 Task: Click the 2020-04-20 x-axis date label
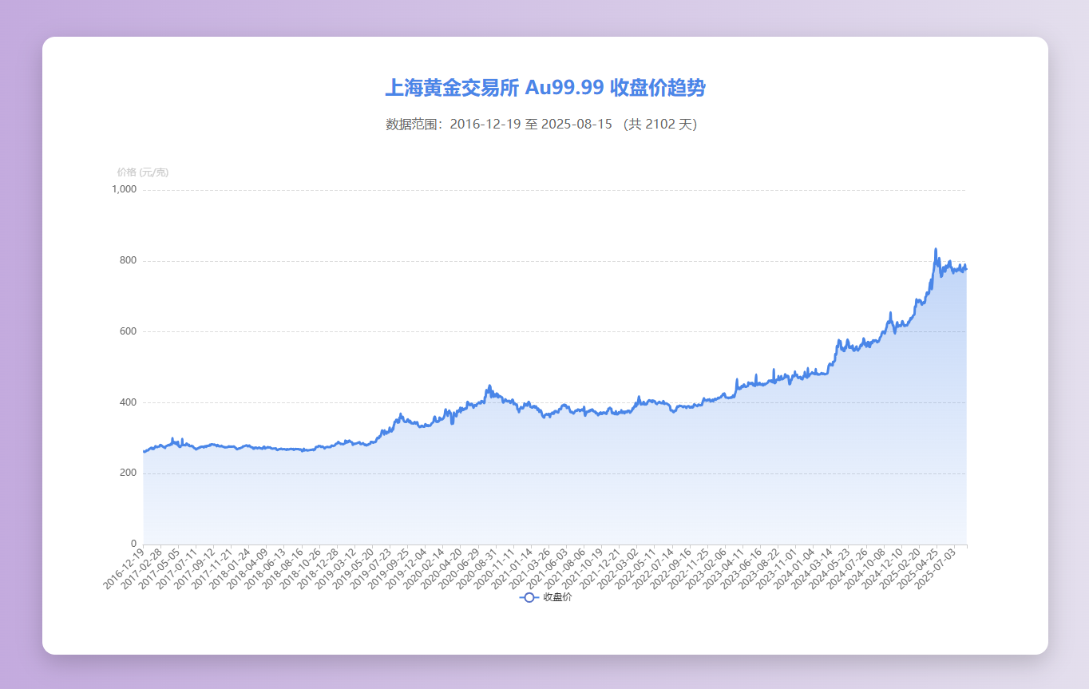441,568
